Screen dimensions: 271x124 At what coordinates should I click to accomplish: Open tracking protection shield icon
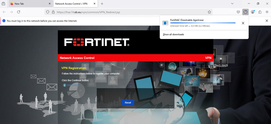tap(48, 12)
